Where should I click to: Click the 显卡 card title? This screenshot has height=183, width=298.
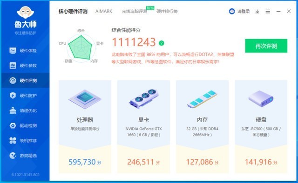click(x=144, y=120)
